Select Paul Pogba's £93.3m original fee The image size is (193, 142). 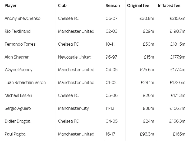coord(147,134)
